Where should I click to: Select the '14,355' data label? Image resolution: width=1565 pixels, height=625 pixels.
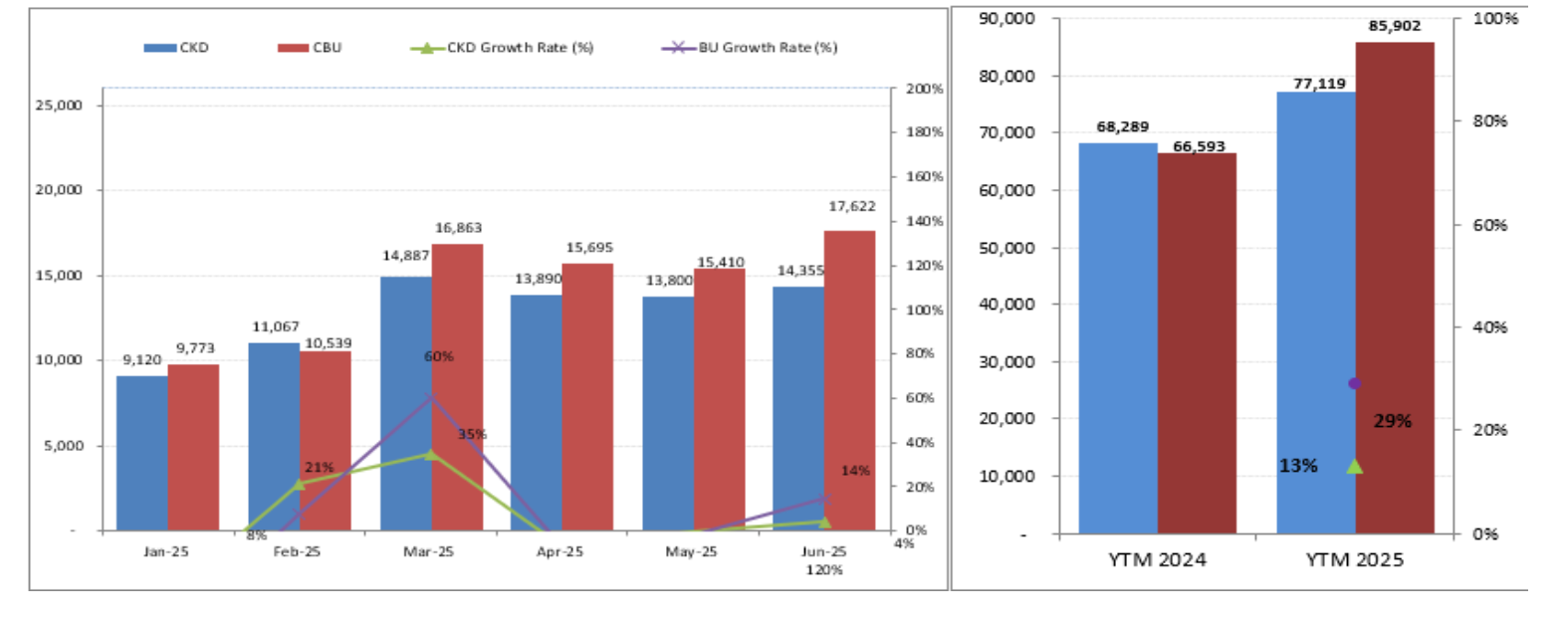(800, 271)
